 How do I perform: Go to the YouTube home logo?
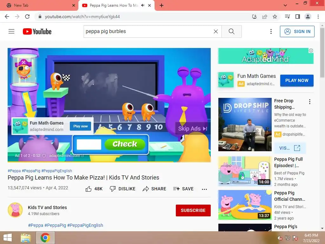click(37, 31)
